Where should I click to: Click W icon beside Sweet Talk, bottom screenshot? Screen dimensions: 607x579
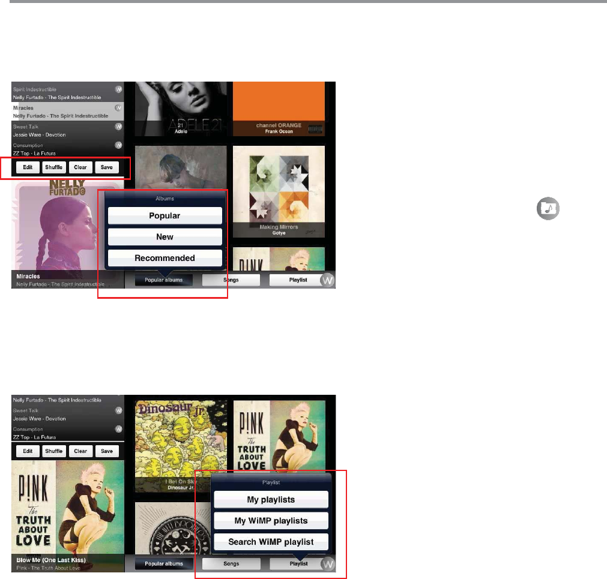pos(118,410)
